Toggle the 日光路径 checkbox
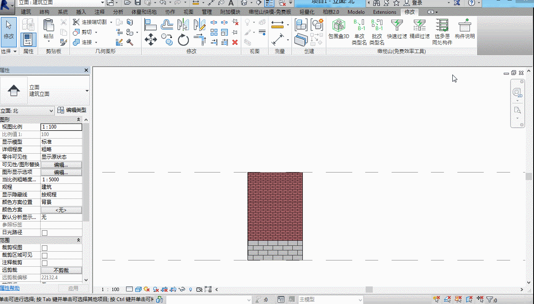The image size is (534, 304). tap(44, 233)
